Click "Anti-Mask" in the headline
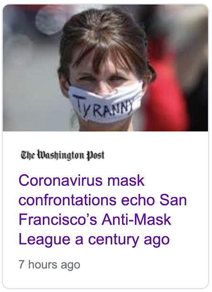 click(136, 219)
